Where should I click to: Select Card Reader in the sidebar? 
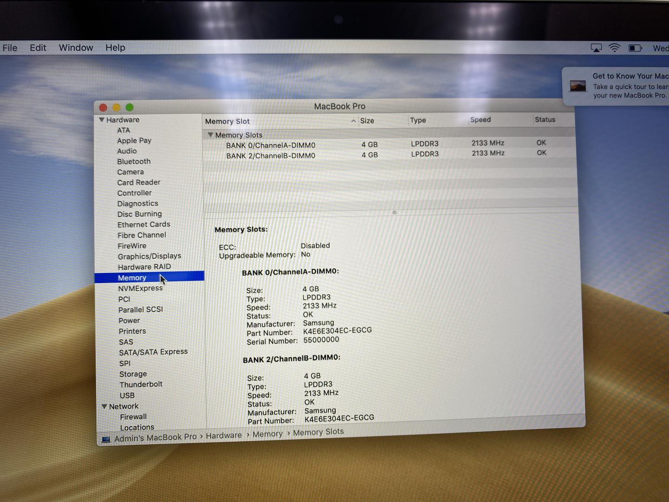click(x=139, y=182)
